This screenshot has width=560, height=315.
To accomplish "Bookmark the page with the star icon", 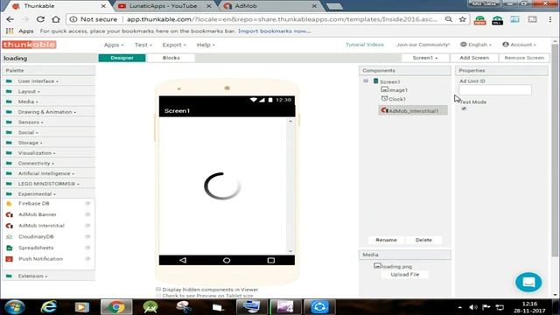I will tap(463, 19).
